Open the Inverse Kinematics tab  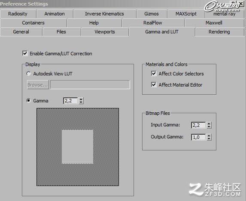(104, 14)
